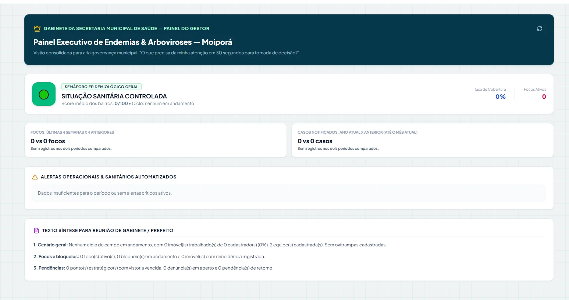Click 'Sem registros' note under casos

338,149
